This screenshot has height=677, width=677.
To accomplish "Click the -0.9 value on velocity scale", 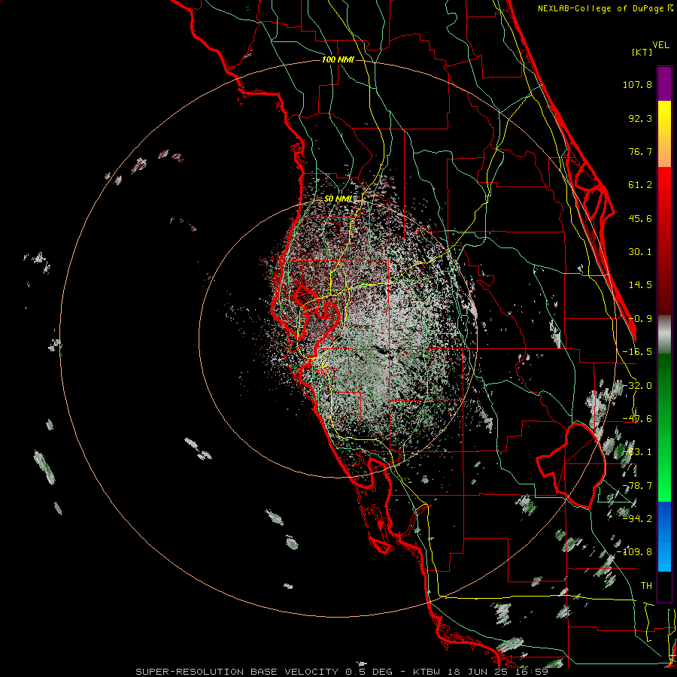I will tap(640, 319).
